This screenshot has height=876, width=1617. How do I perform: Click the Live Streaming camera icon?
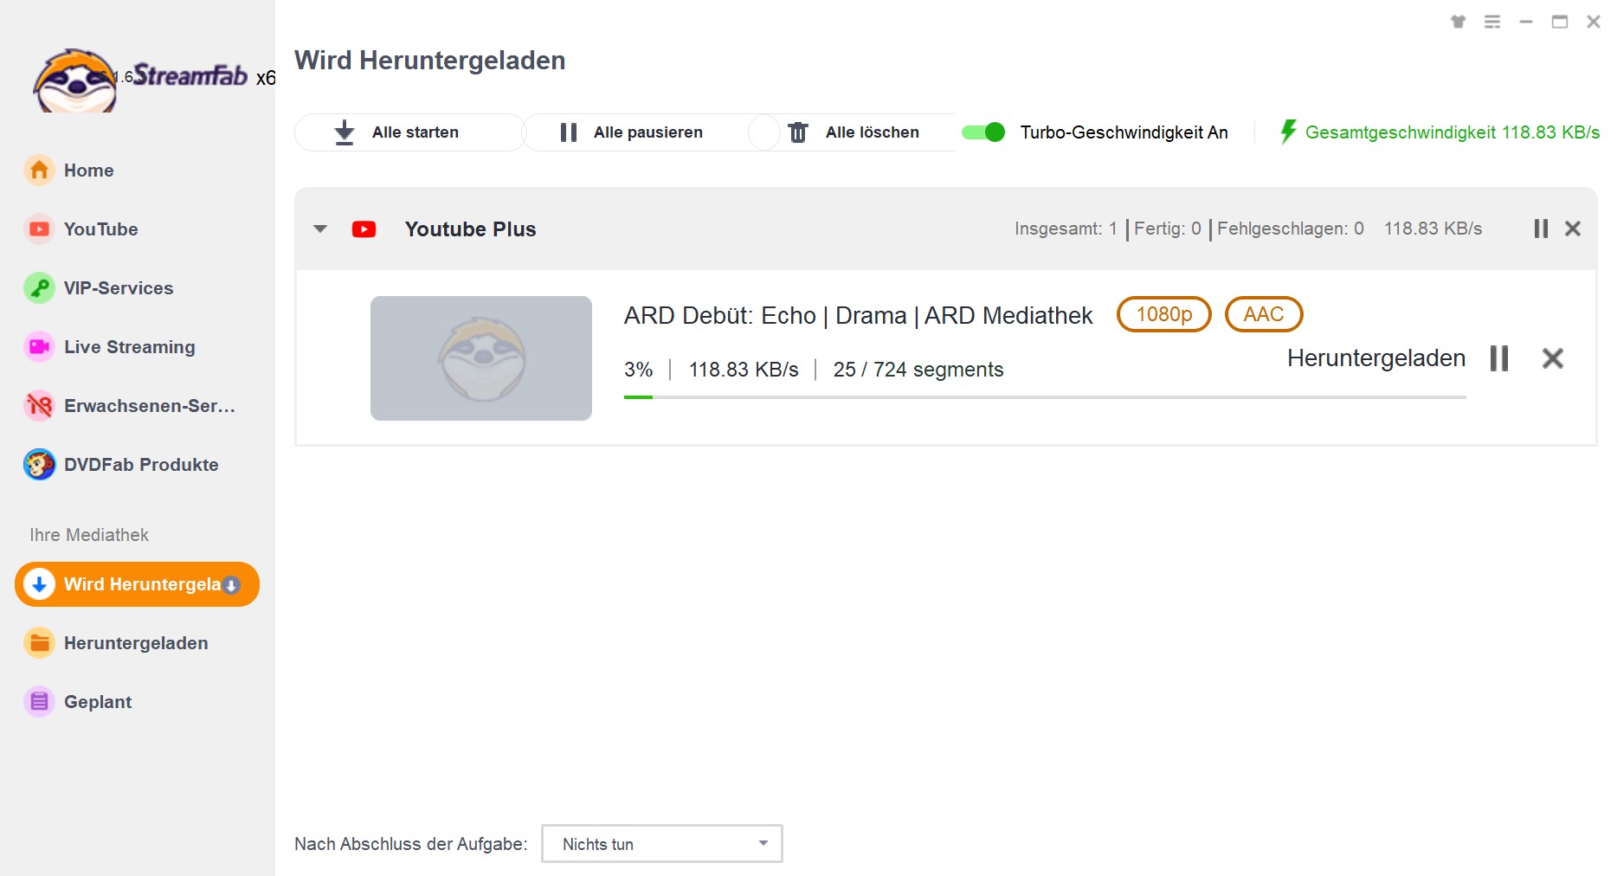click(x=39, y=347)
